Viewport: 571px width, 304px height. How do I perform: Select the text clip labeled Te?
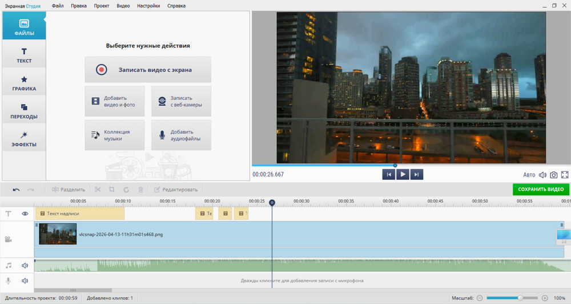point(204,214)
